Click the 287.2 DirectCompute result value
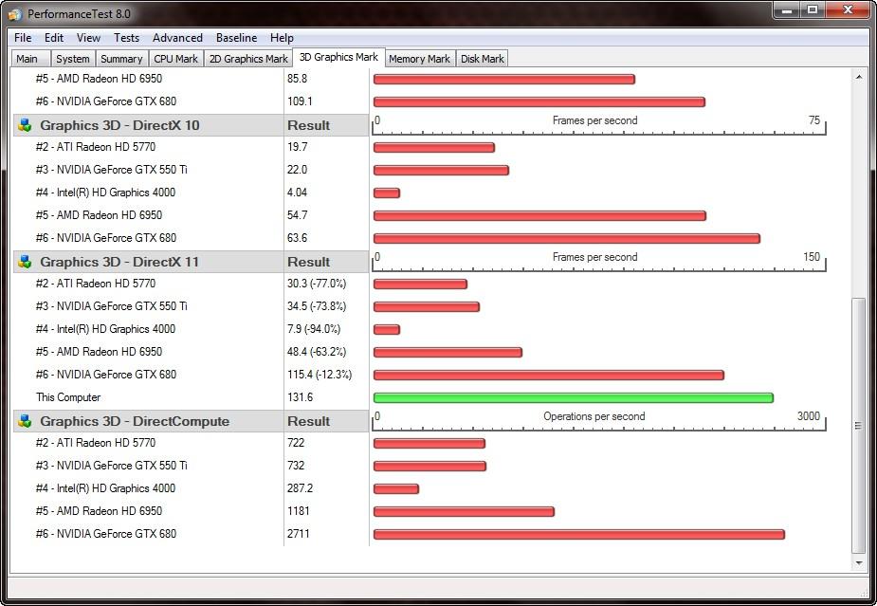 (300, 488)
